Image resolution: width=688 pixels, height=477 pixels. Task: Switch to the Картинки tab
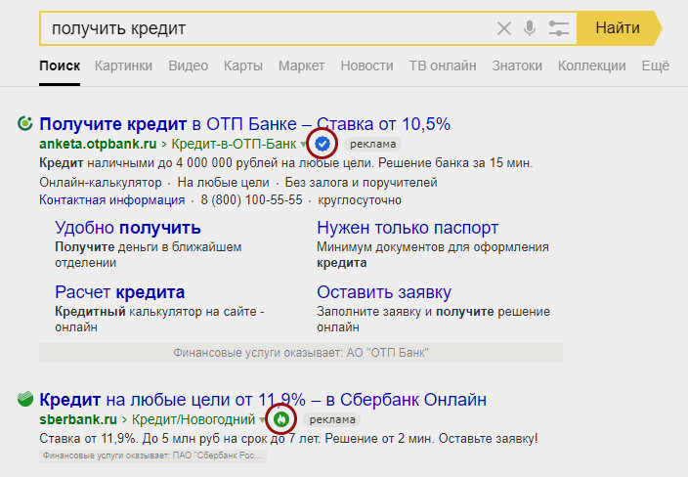(x=123, y=65)
